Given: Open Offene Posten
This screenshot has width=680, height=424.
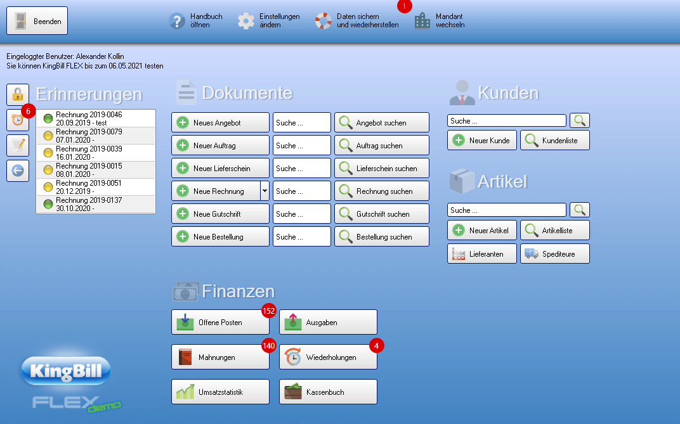Looking at the screenshot, I should (220, 322).
